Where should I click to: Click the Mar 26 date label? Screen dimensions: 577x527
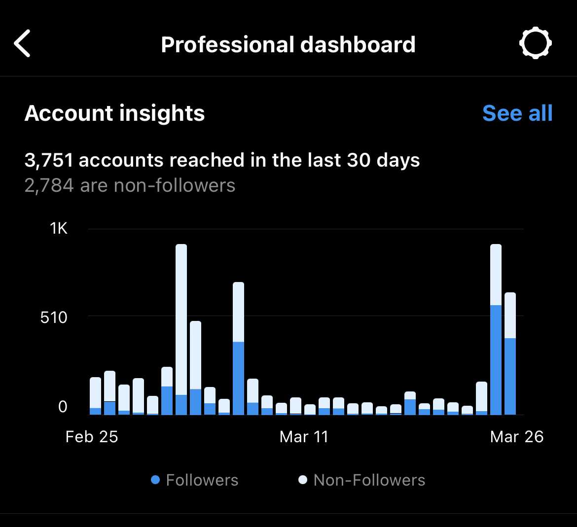(x=516, y=437)
